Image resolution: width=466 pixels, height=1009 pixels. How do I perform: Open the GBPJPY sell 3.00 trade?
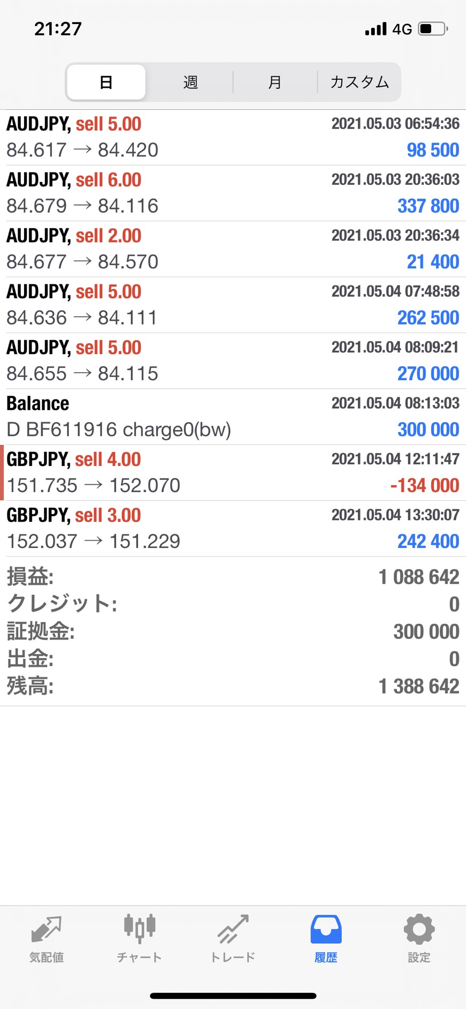click(233, 529)
